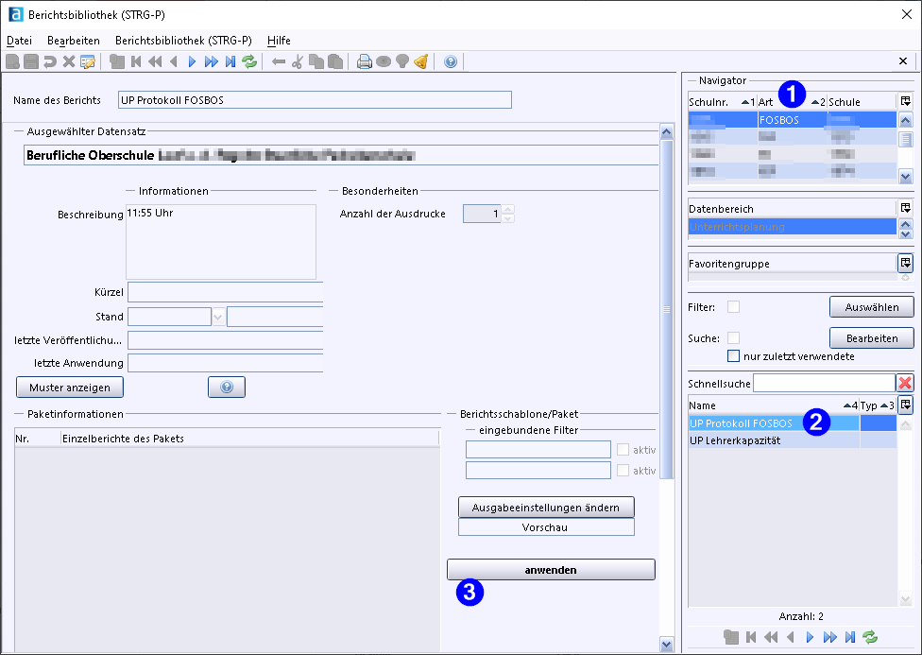This screenshot has height=655, width=922.
Task: Clear Schnellsuche with the red X
Action: [x=905, y=383]
